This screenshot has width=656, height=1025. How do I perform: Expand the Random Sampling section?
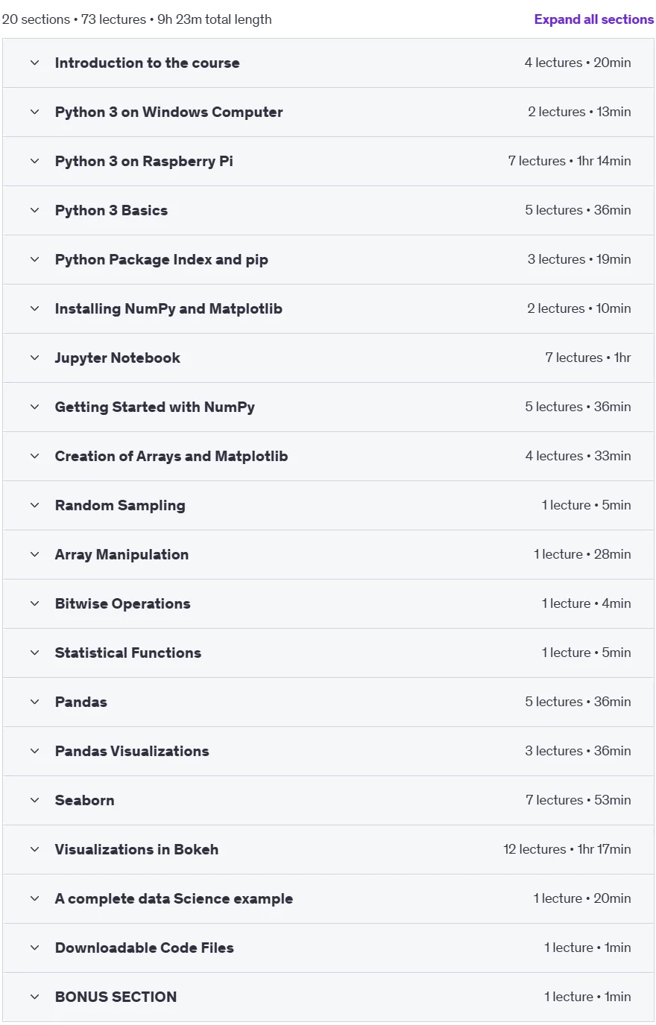point(328,506)
